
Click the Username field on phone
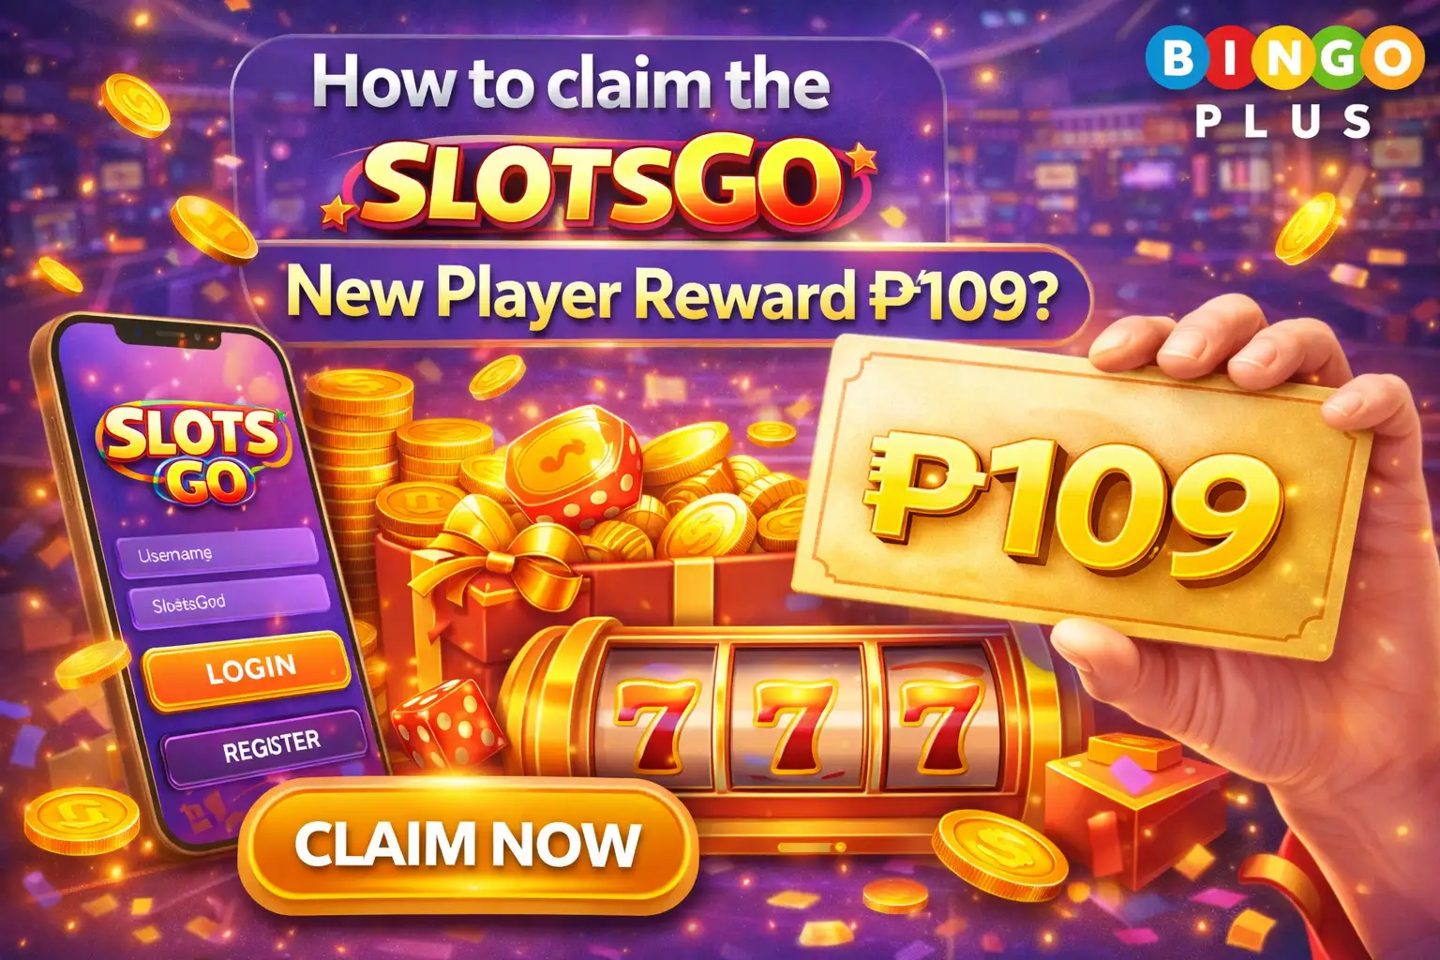click(217, 551)
